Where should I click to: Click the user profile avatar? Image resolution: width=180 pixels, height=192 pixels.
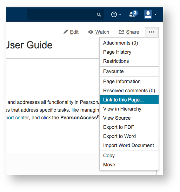pos(148,14)
